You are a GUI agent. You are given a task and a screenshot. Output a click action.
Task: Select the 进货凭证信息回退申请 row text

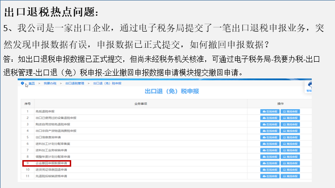pyautogui.click(x=51, y=170)
